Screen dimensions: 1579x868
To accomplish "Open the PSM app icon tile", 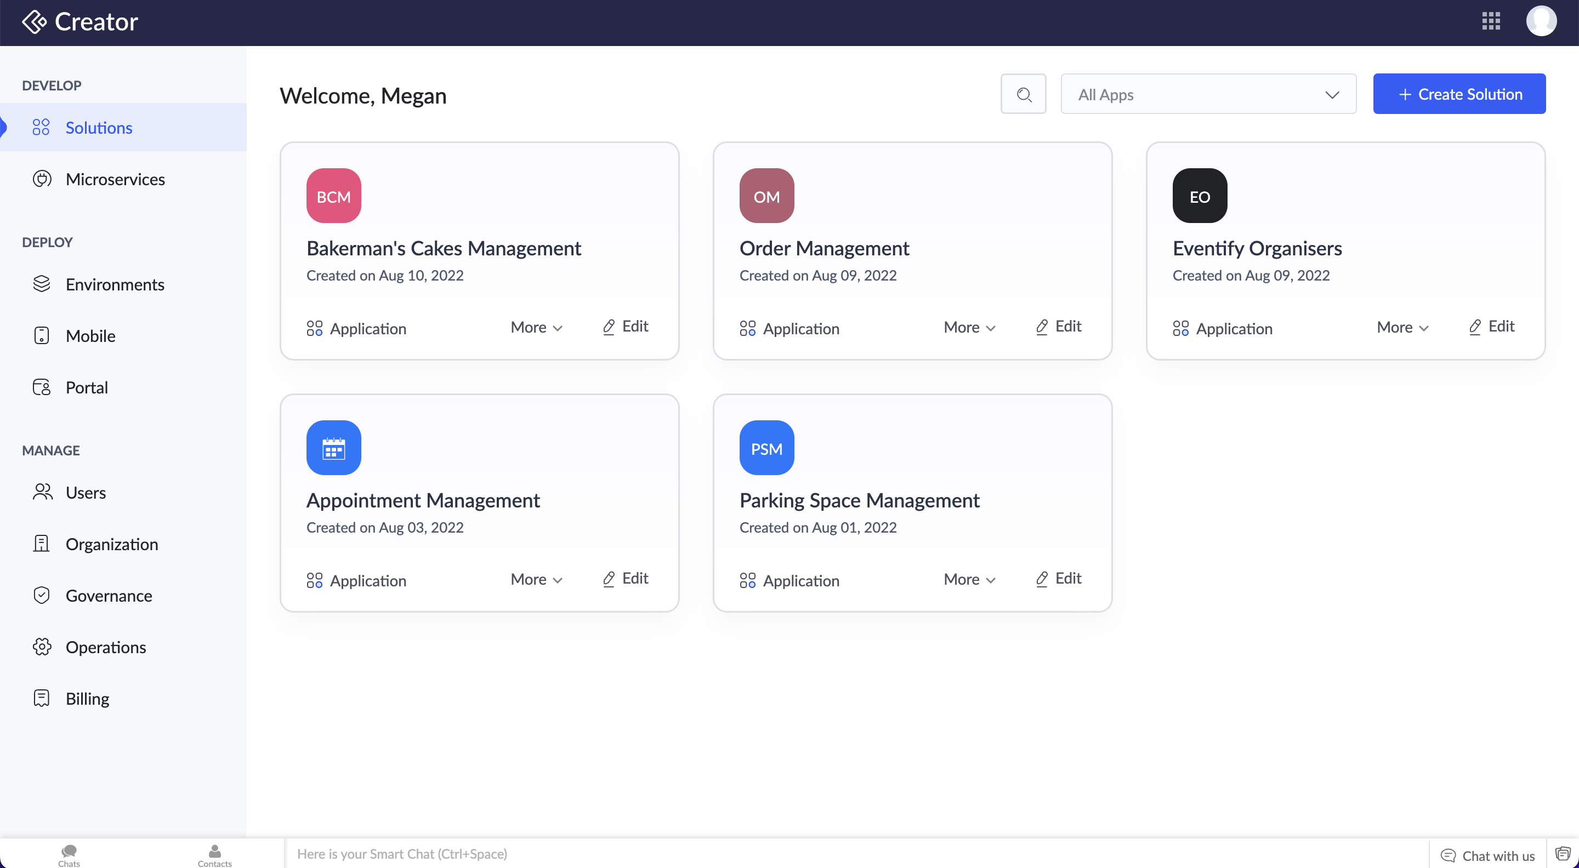I will (x=766, y=448).
